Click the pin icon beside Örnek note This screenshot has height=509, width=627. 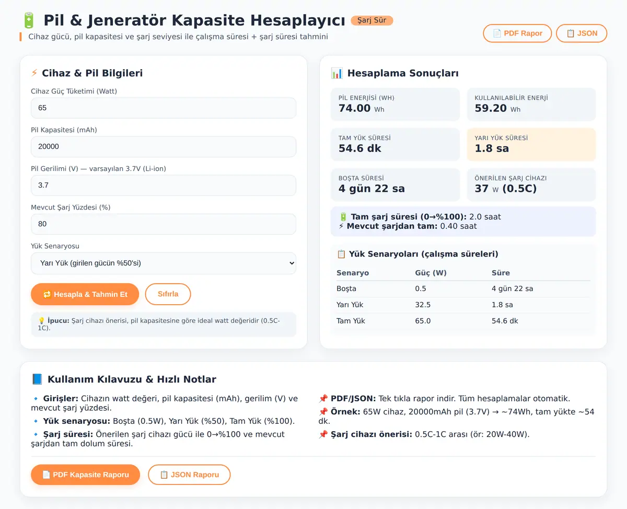[x=323, y=412]
